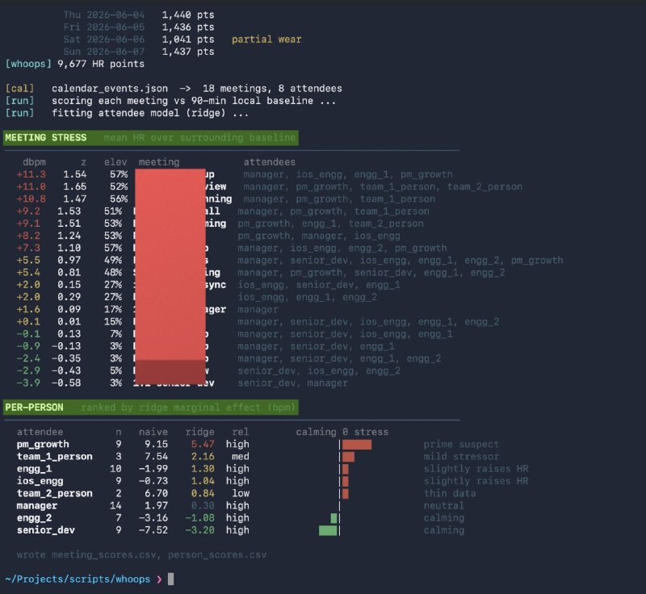Click 'ios_engg' attendee row name
Image resolution: width=646 pixels, height=594 pixels.
point(40,481)
